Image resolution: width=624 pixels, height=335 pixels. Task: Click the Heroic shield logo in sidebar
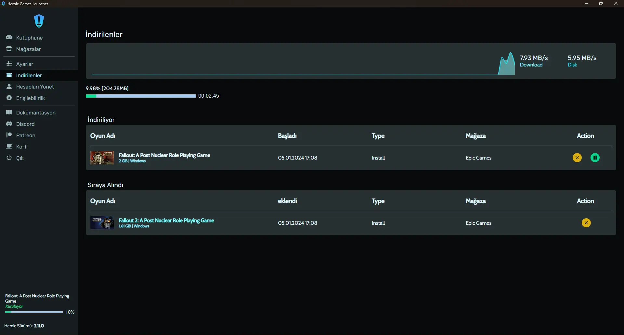[x=39, y=21]
